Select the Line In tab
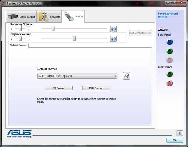 point(73,16)
